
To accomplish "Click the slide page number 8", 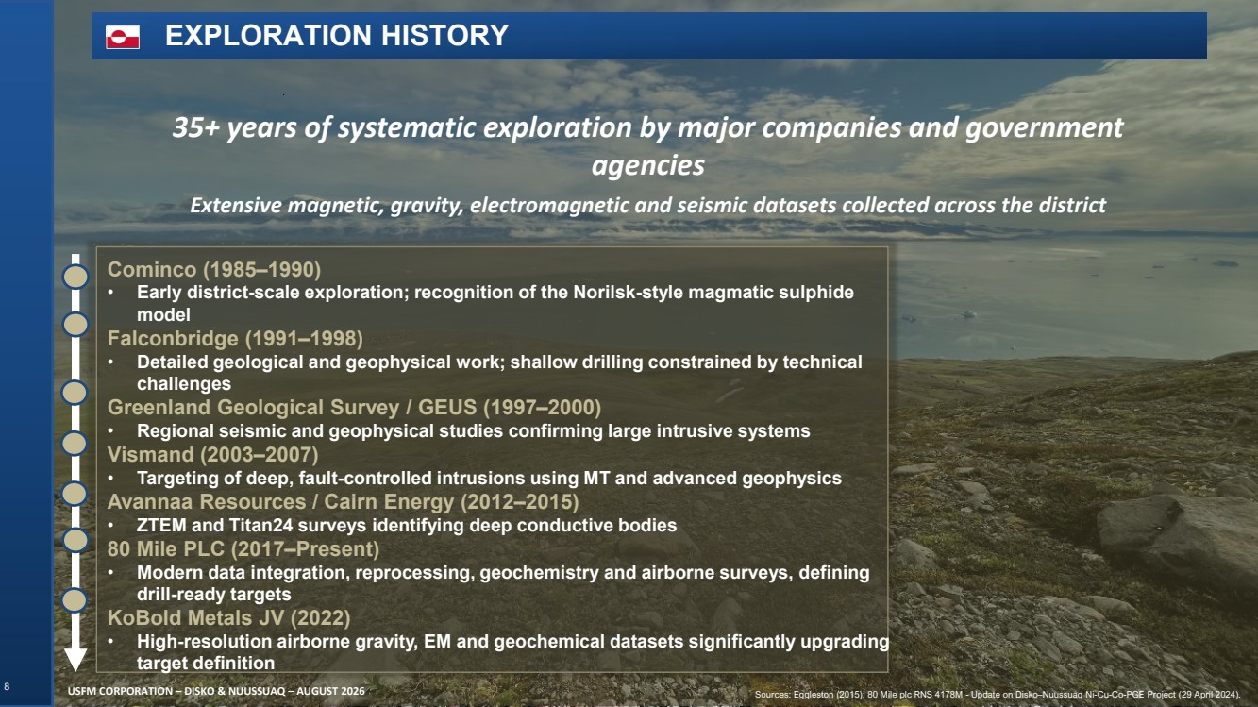I will click(7, 687).
